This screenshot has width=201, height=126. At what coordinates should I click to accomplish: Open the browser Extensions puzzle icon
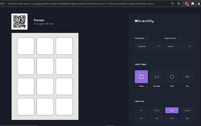click(193, 3)
